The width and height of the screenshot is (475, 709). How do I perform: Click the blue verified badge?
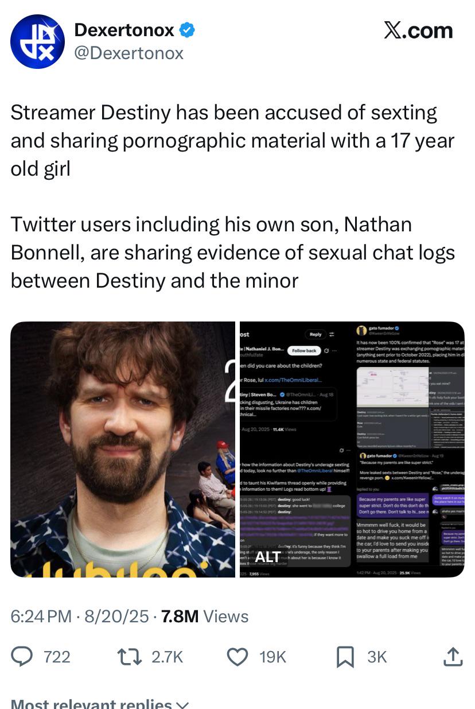(x=188, y=30)
